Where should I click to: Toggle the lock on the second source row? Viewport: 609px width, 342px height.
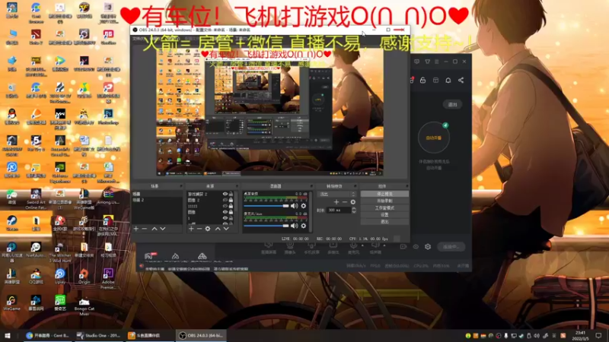pyautogui.click(x=231, y=200)
